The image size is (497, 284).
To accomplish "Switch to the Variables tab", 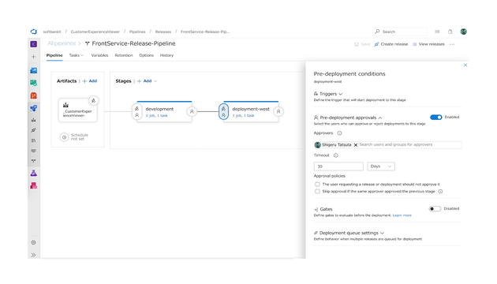I will 99,55.
